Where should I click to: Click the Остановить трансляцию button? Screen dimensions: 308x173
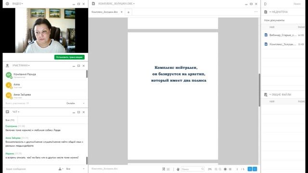click(69, 57)
